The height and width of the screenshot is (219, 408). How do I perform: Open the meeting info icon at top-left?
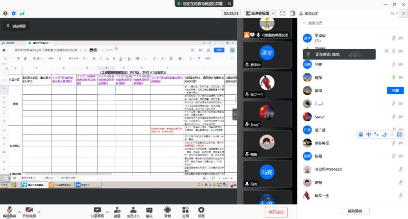click(6, 13)
